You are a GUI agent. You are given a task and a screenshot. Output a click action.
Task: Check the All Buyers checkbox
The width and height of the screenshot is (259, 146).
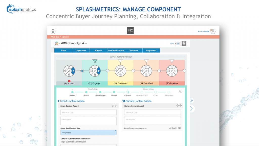(x=180, y=128)
